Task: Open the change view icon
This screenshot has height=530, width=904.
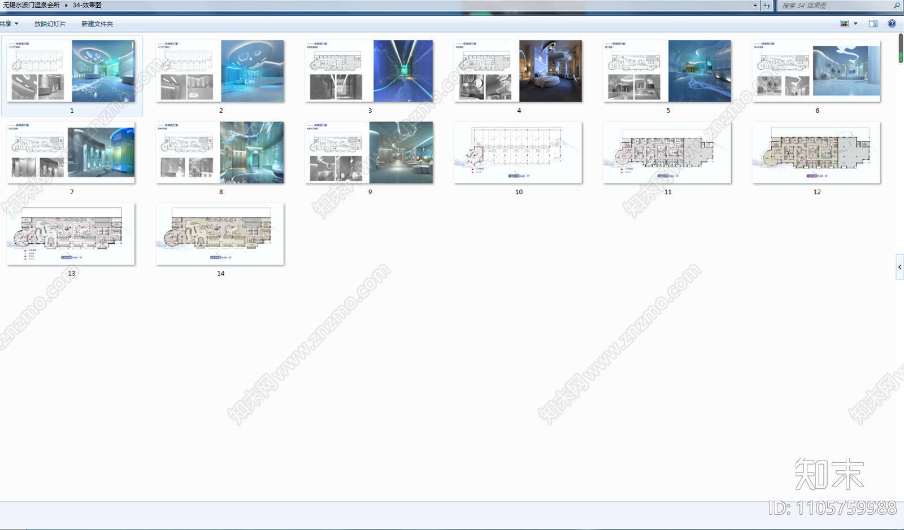Action: [x=844, y=24]
